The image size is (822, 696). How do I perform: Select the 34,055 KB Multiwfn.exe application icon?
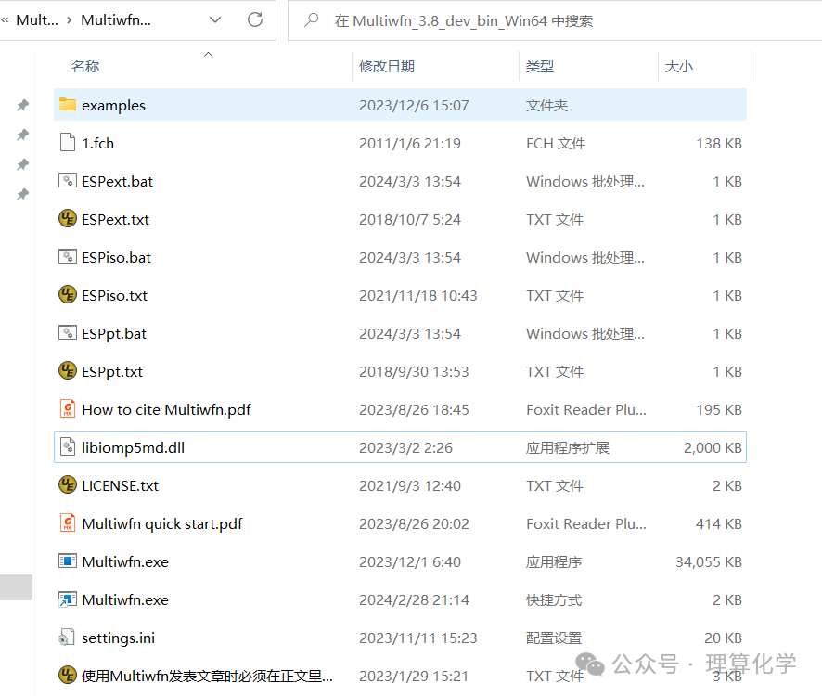click(67, 561)
